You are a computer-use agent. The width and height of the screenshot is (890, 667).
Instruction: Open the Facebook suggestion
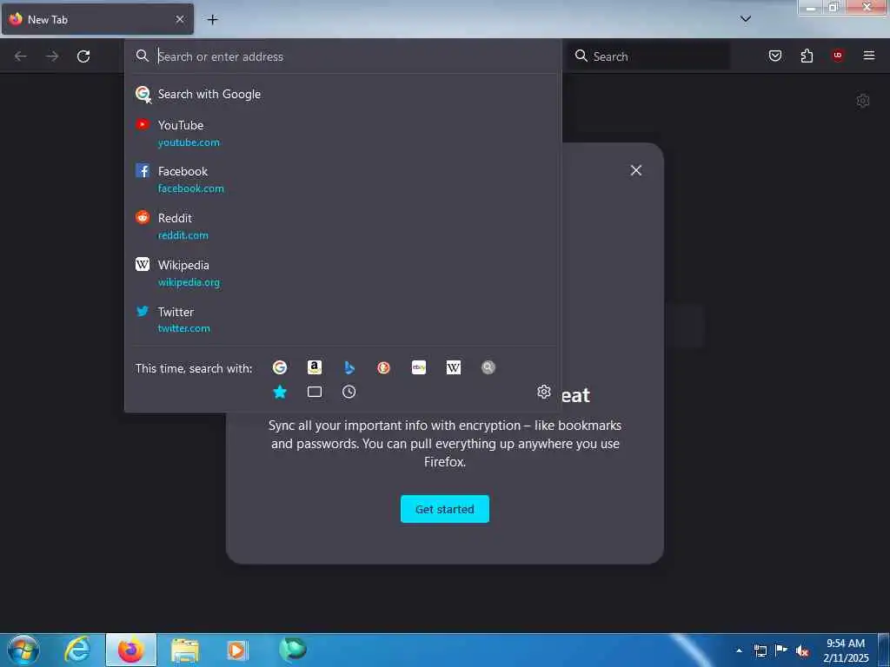pos(342,180)
